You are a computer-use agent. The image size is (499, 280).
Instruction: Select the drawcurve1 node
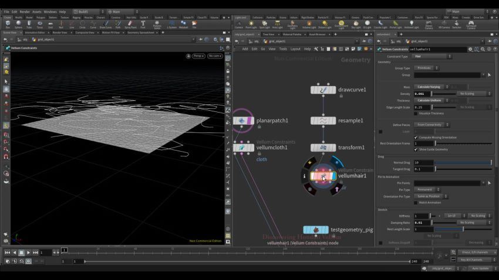pos(323,90)
